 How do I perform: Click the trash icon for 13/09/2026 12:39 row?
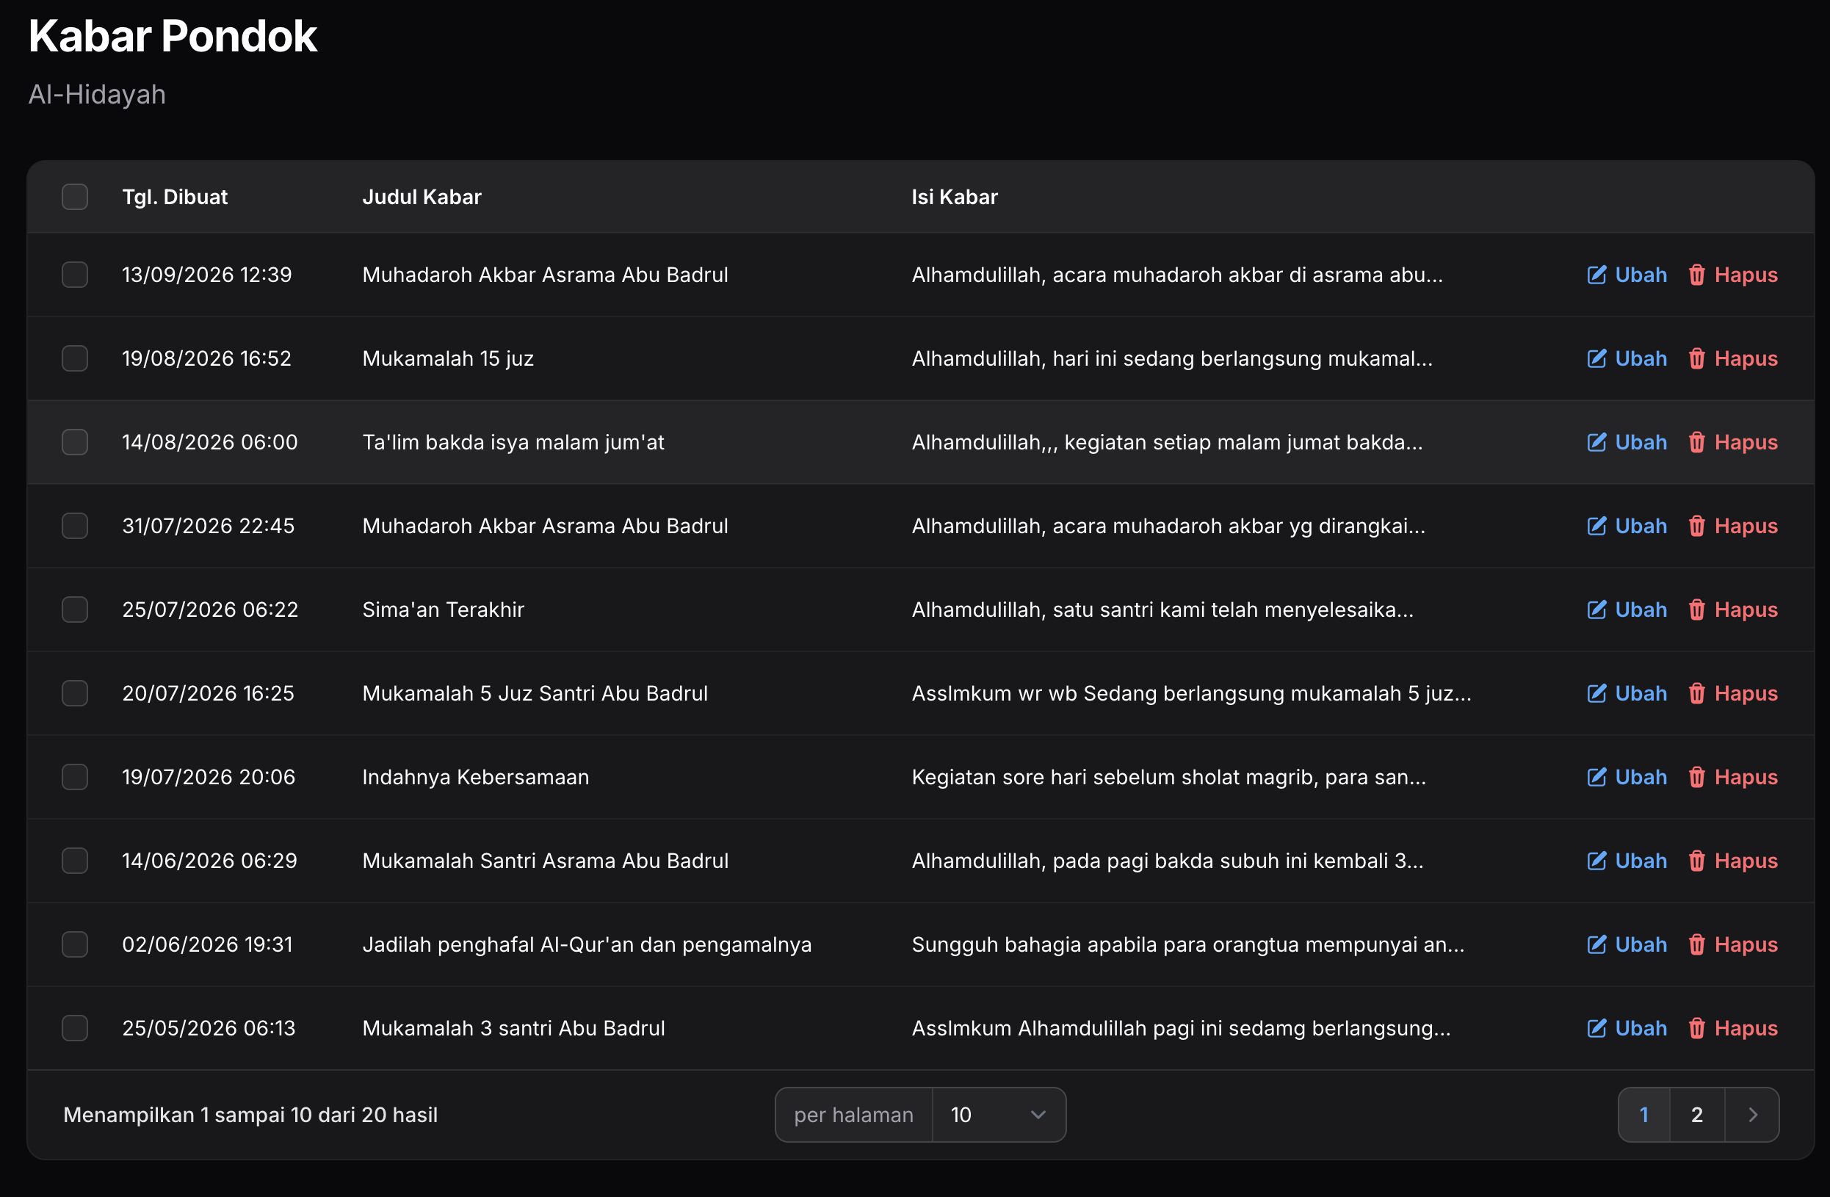[1696, 275]
